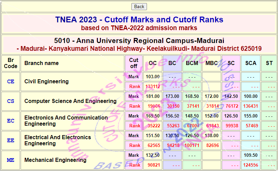278x171 pixels.
Task: Select CS OC mark 181.00
Action: (x=153, y=96)
